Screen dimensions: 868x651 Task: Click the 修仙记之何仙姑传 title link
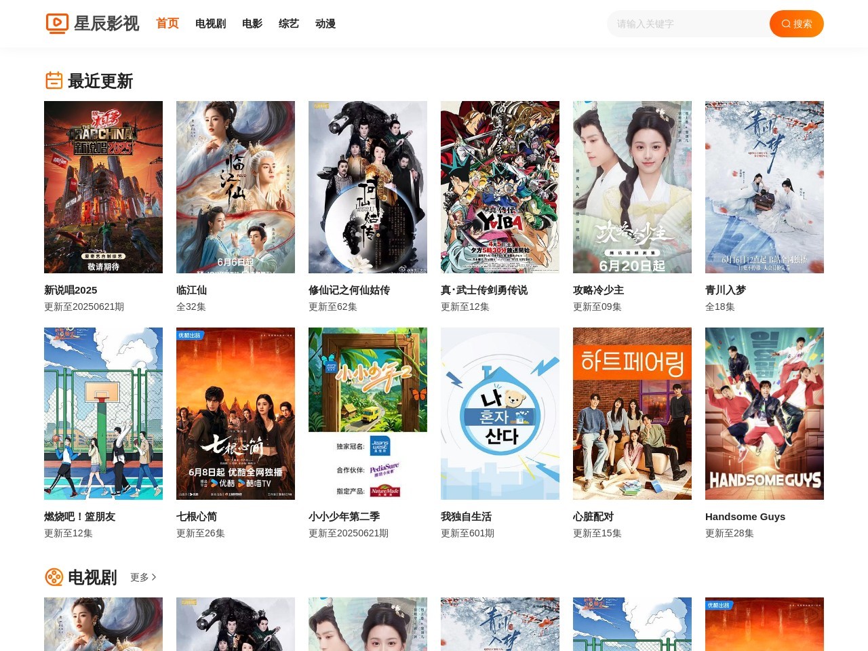(349, 290)
